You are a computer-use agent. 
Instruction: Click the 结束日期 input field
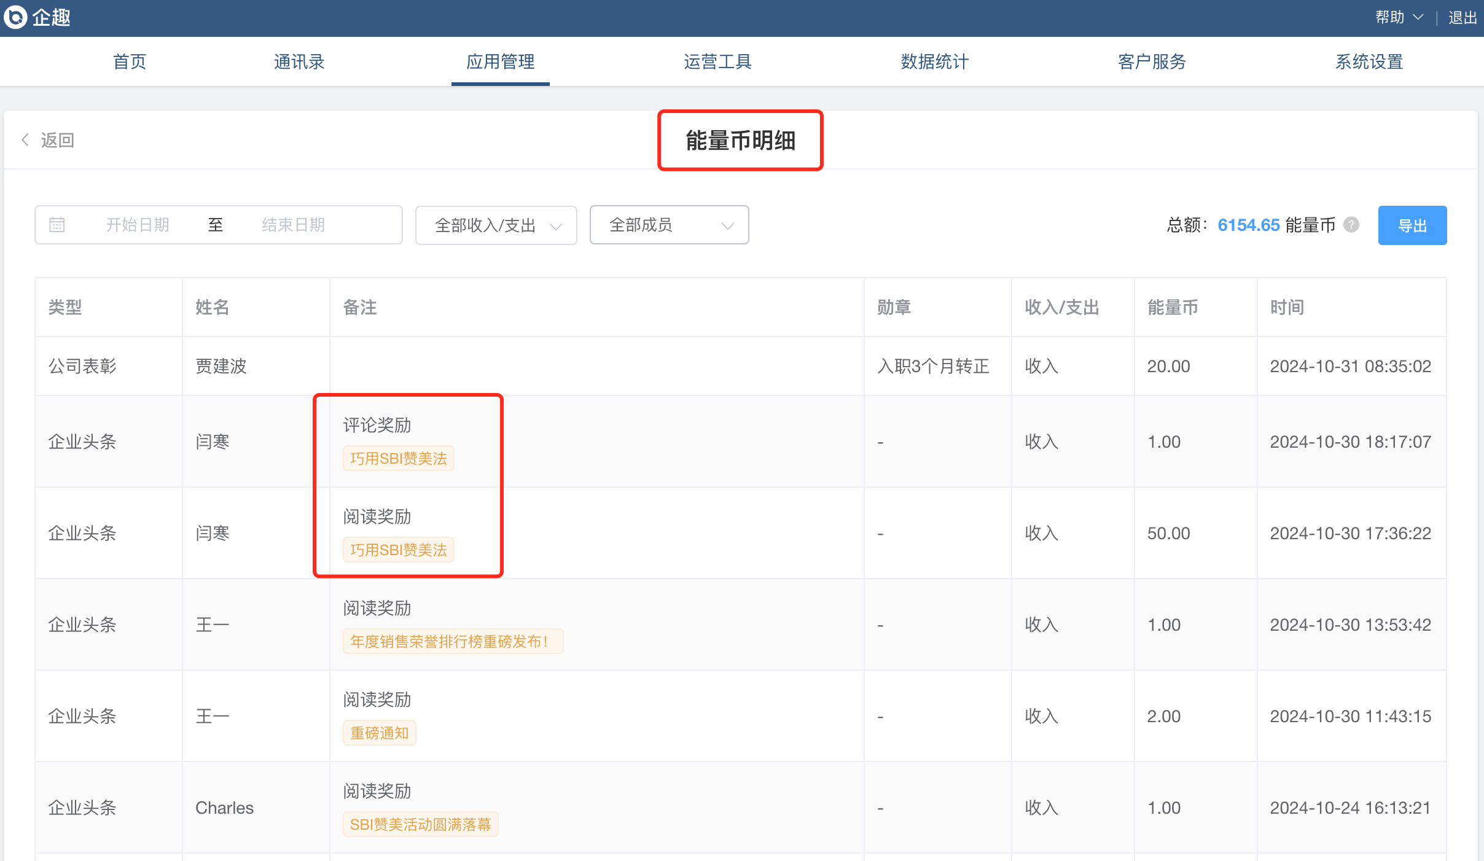(x=294, y=225)
